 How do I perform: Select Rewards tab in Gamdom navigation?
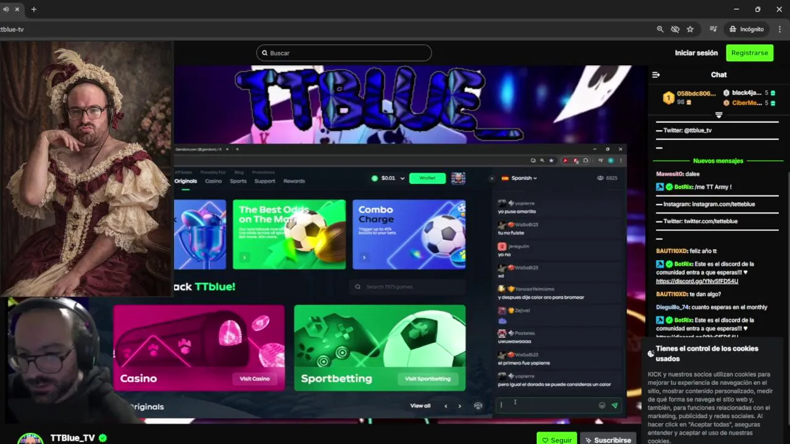[294, 181]
